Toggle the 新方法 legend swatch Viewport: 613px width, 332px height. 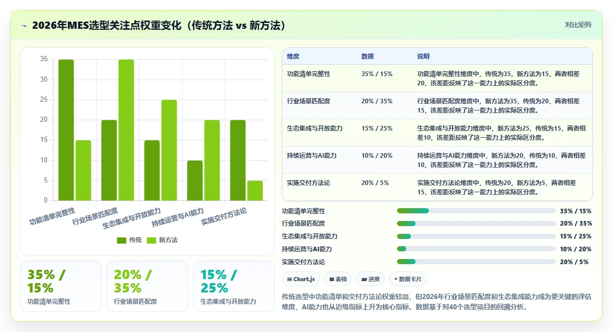151,240
